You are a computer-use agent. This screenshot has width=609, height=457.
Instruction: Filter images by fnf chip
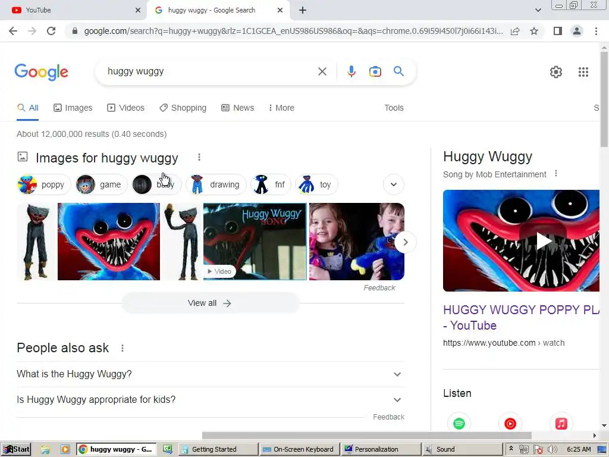click(x=271, y=184)
